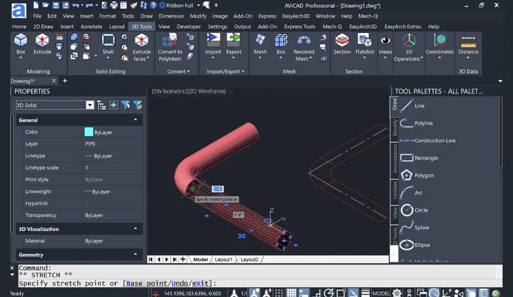Click the Extrude faces icon

point(141,40)
